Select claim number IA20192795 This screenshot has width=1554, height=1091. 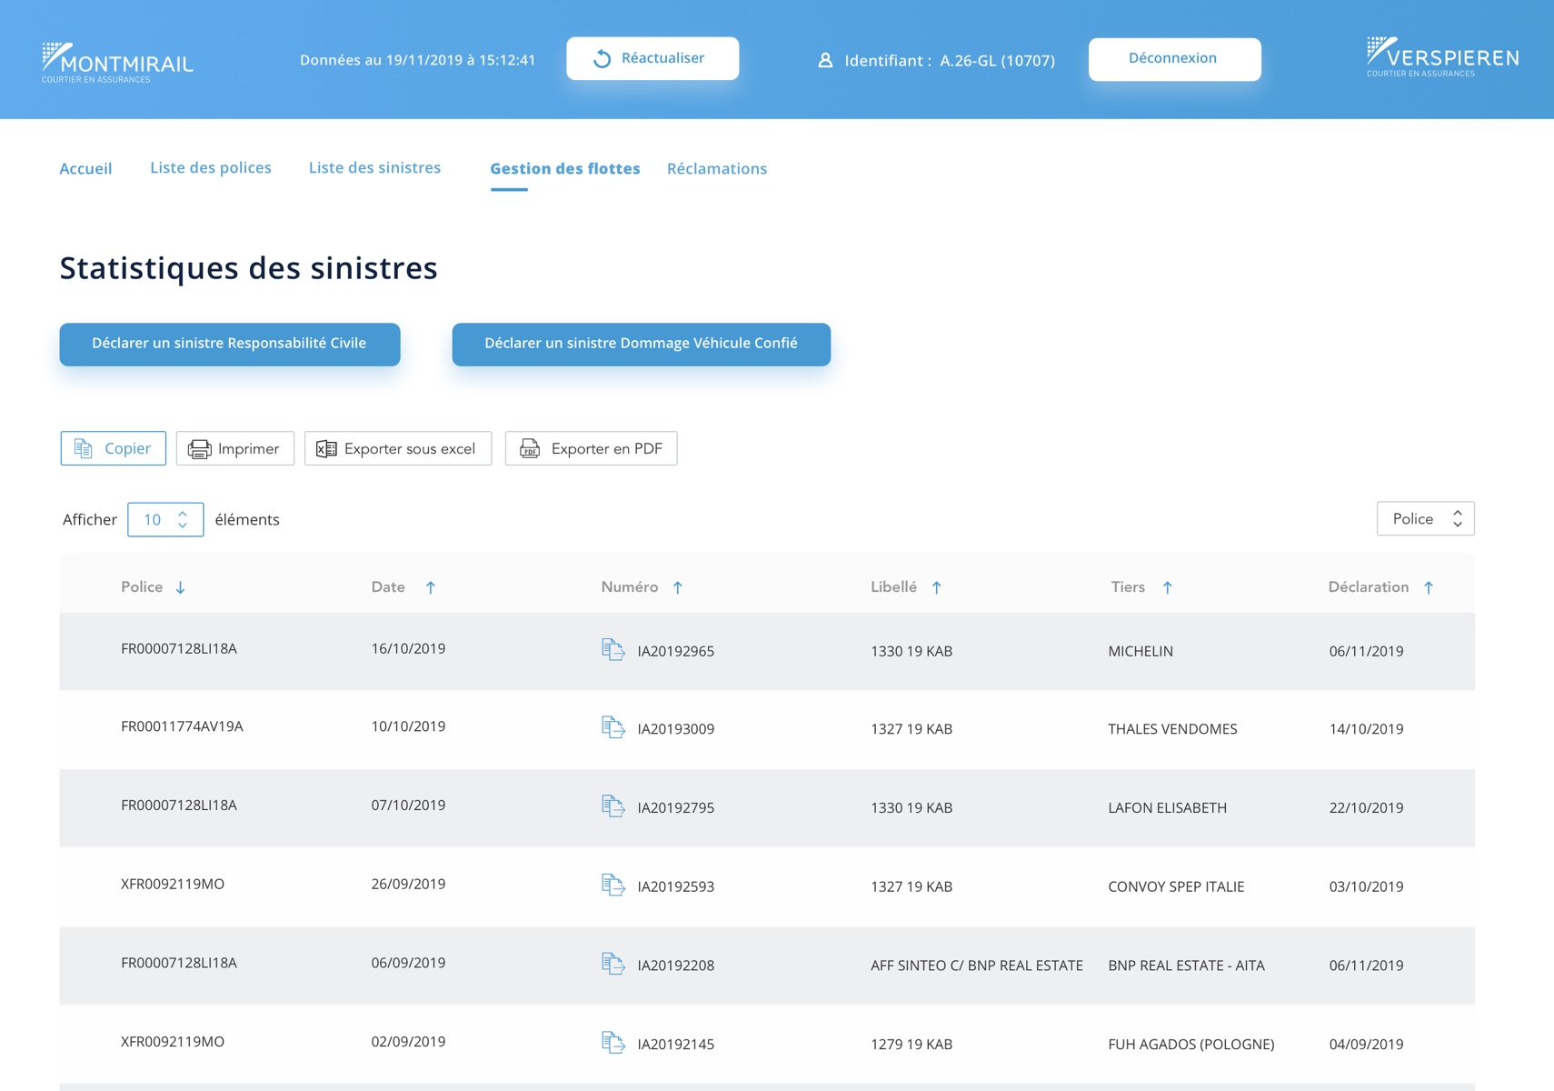[x=676, y=807]
